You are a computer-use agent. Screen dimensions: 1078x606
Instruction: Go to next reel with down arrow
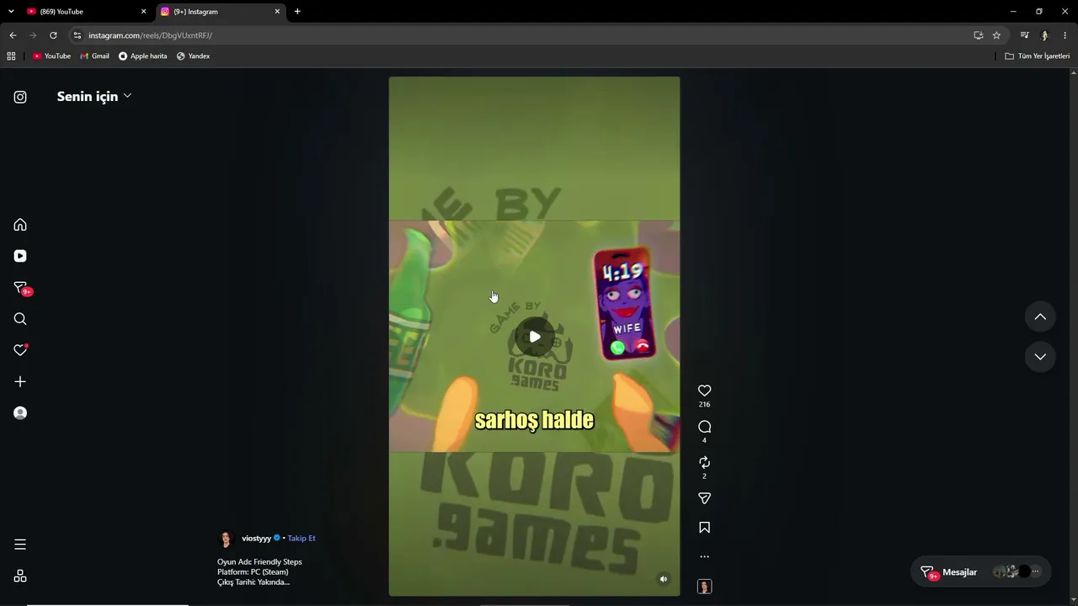pyautogui.click(x=1040, y=357)
